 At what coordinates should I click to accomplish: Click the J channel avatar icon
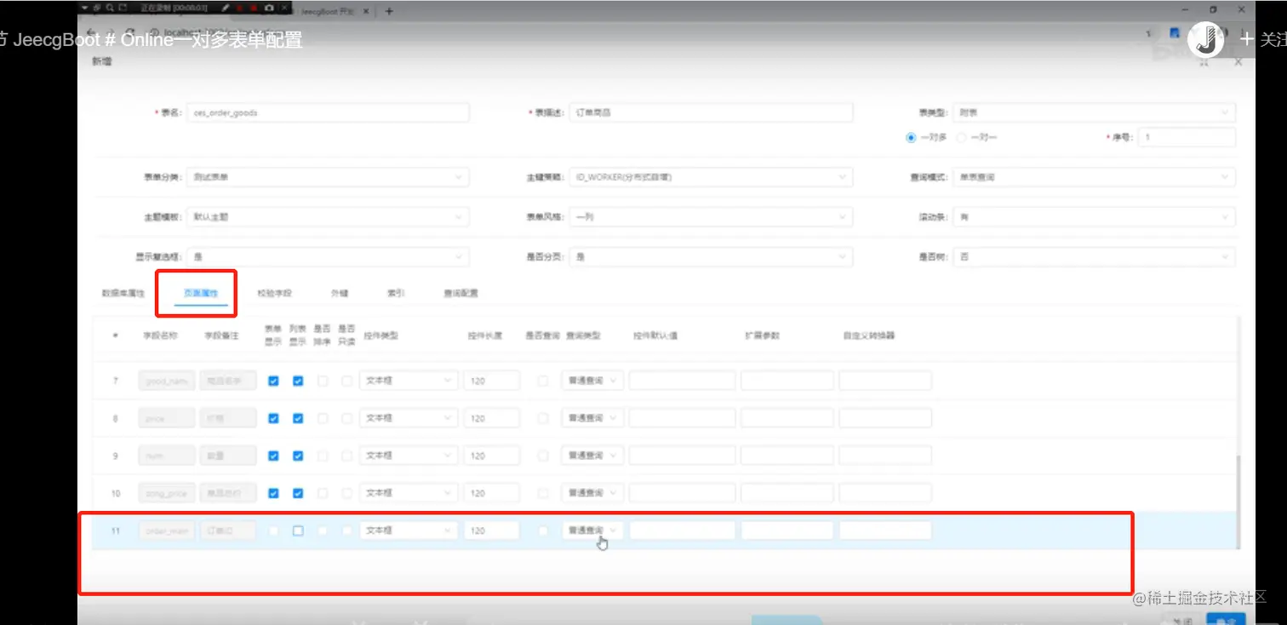tap(1206, 39)
